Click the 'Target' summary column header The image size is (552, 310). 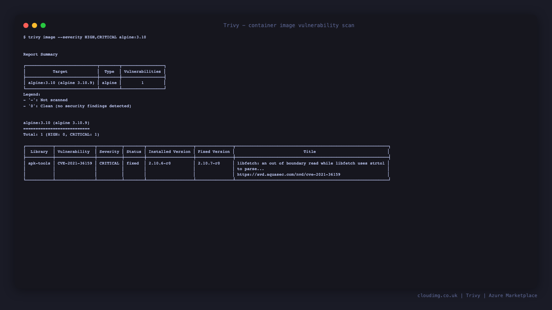pyautogui.click(x=60, y=71)
